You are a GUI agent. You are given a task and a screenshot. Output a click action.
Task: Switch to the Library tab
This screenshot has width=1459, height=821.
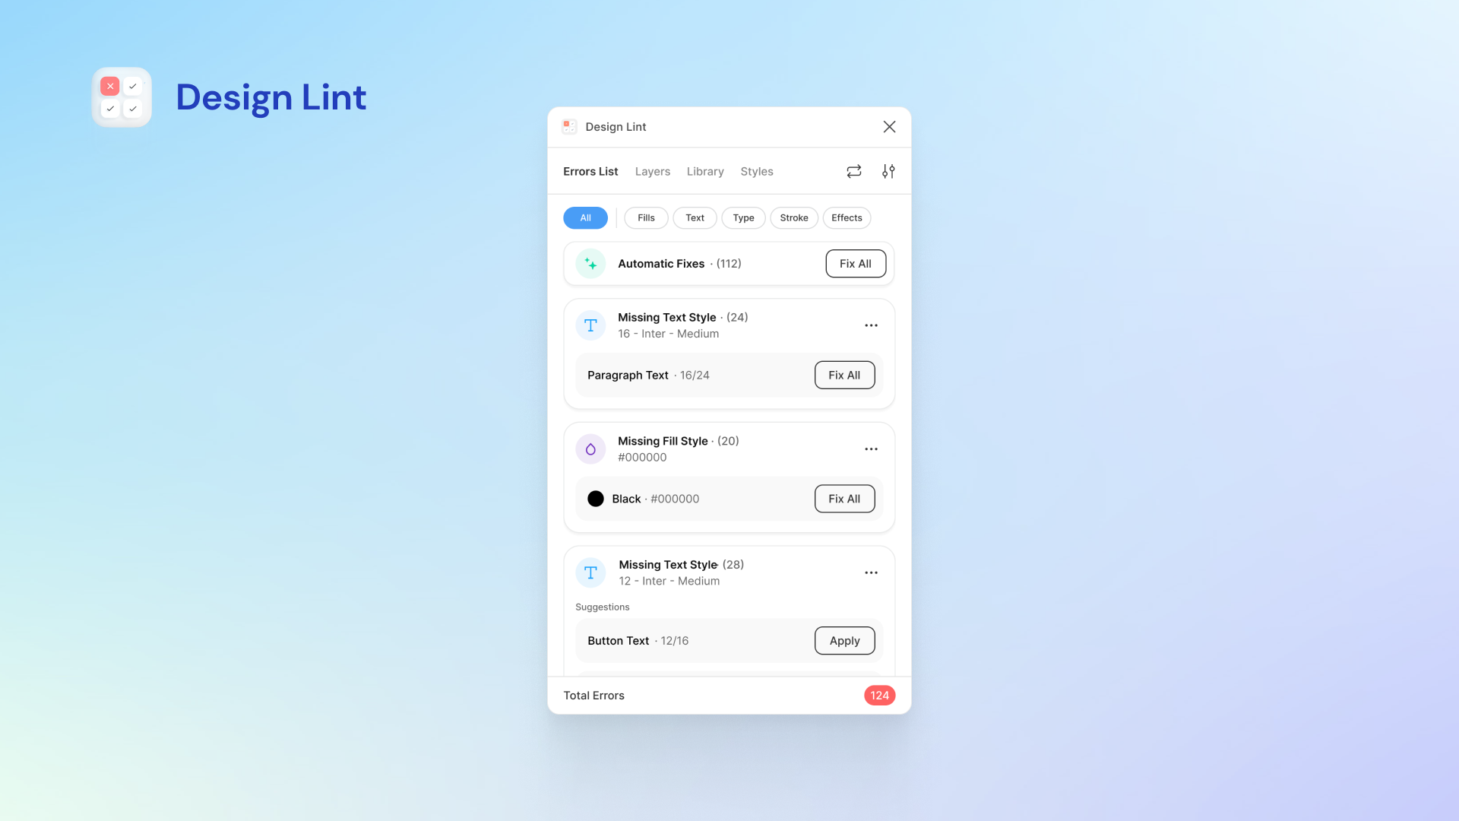click(x=705, y=170)
